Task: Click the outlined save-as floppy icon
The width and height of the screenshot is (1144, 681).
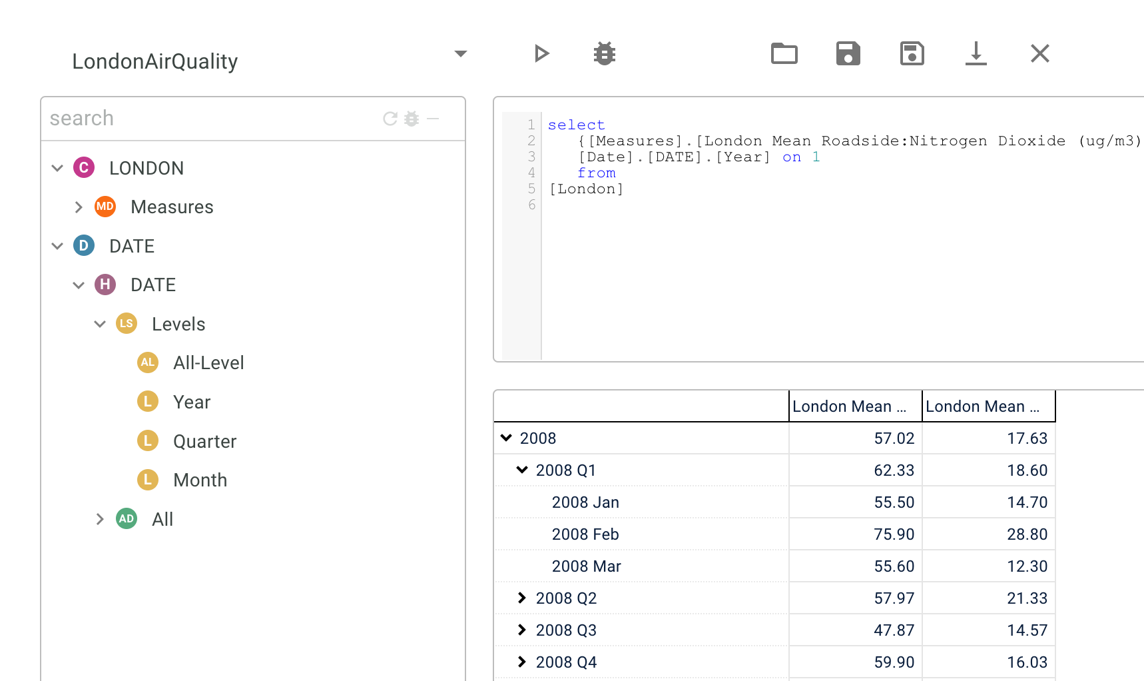Action: click(912, 53)
